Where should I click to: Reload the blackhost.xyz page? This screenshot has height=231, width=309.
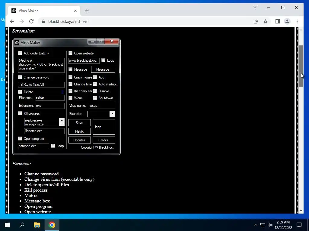tap(31, 21)
